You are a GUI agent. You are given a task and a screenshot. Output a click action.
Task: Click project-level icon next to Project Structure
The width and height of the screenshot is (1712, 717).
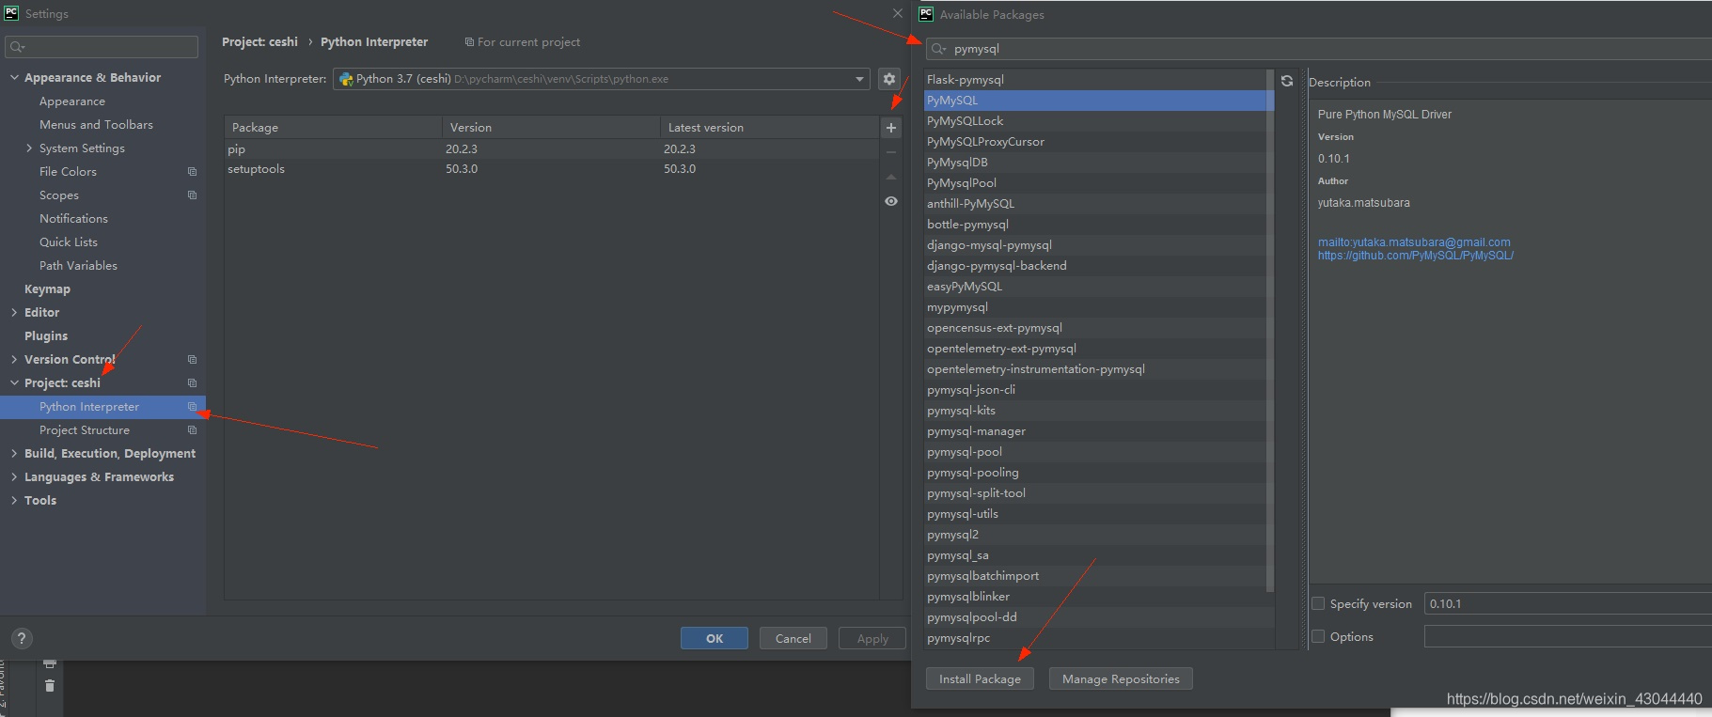pyautogui.click(x=192, y=430)
